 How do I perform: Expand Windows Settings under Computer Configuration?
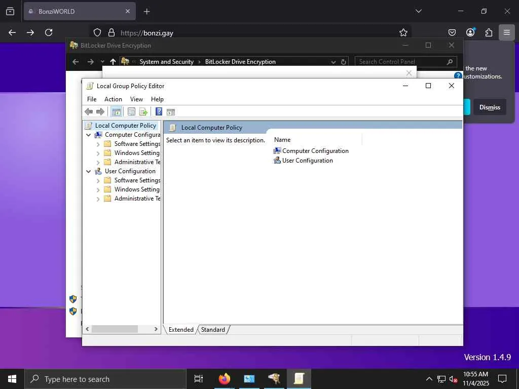coord(98,153)
